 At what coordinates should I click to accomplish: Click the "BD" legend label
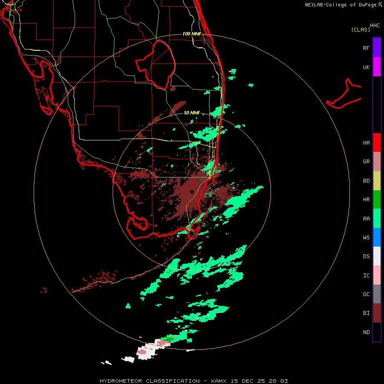pos(366,181)
